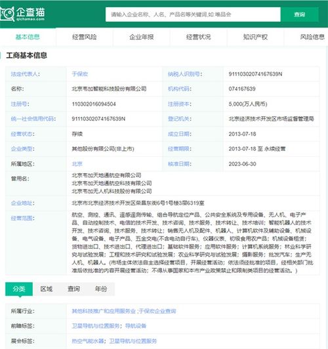Click company type 其他股份有限公司(非上市)

(103, 149)
